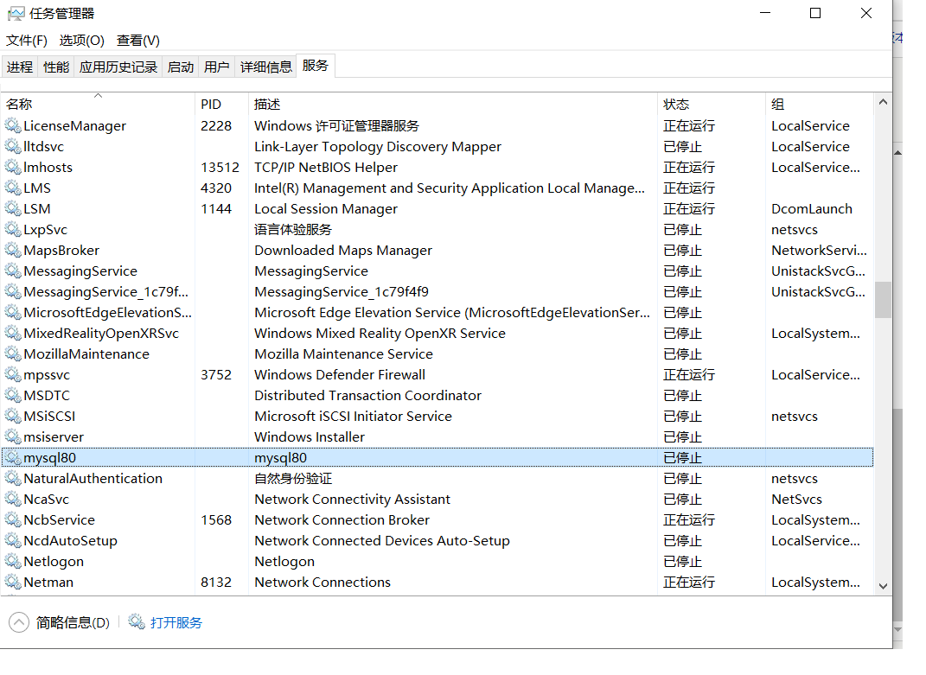This screenshot has height=675, width=926.
Task: Open the 查看(V) menu
Action: pos(138,40)
